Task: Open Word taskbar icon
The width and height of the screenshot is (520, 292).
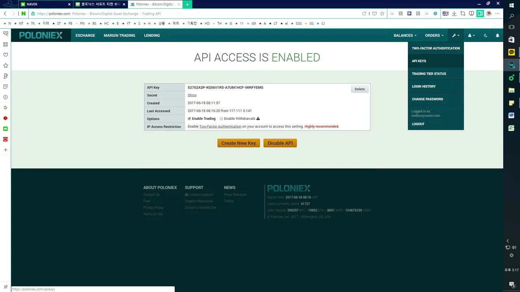Action: pos(511,115)
